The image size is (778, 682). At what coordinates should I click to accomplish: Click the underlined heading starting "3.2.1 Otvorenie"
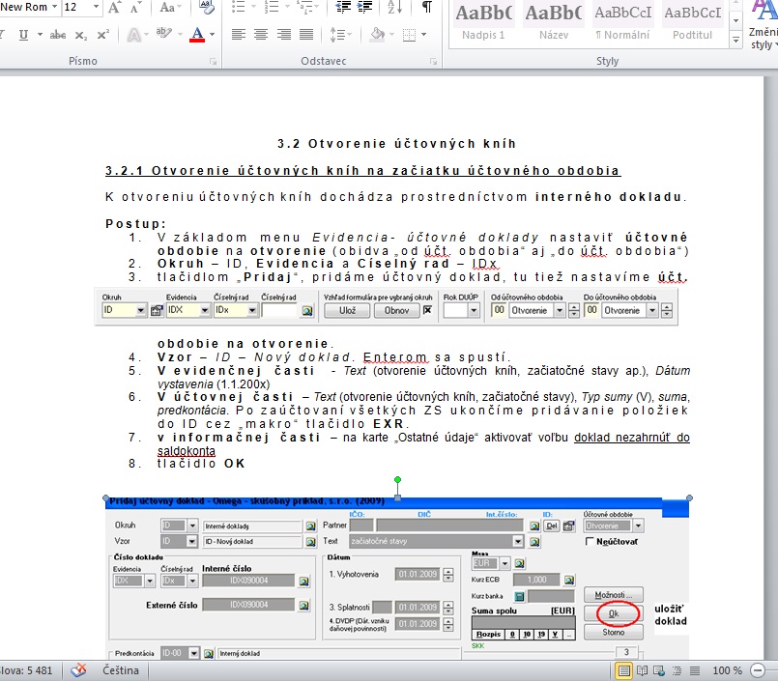click(x=362, y=171)
